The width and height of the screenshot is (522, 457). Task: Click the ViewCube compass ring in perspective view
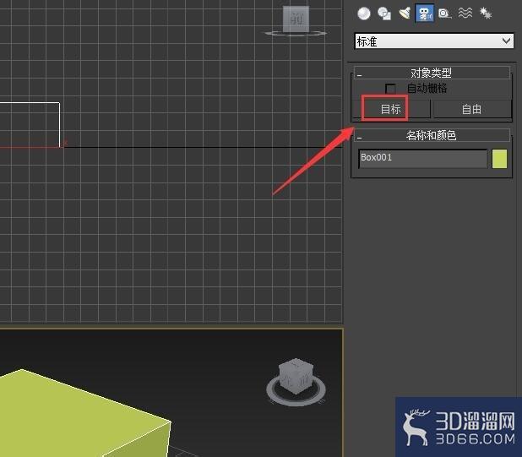(x=296, y=401)
